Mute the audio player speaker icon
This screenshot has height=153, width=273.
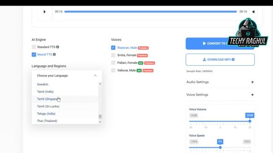(254, 12)
